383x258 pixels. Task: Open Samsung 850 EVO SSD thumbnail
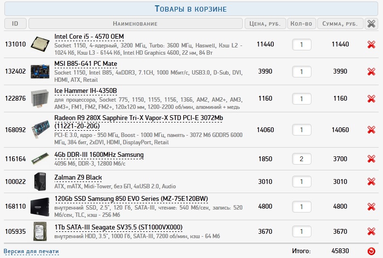coord(40,207)
